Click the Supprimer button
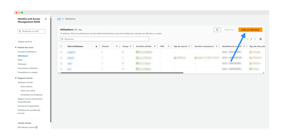283x139 pixels. click(229, 30)
